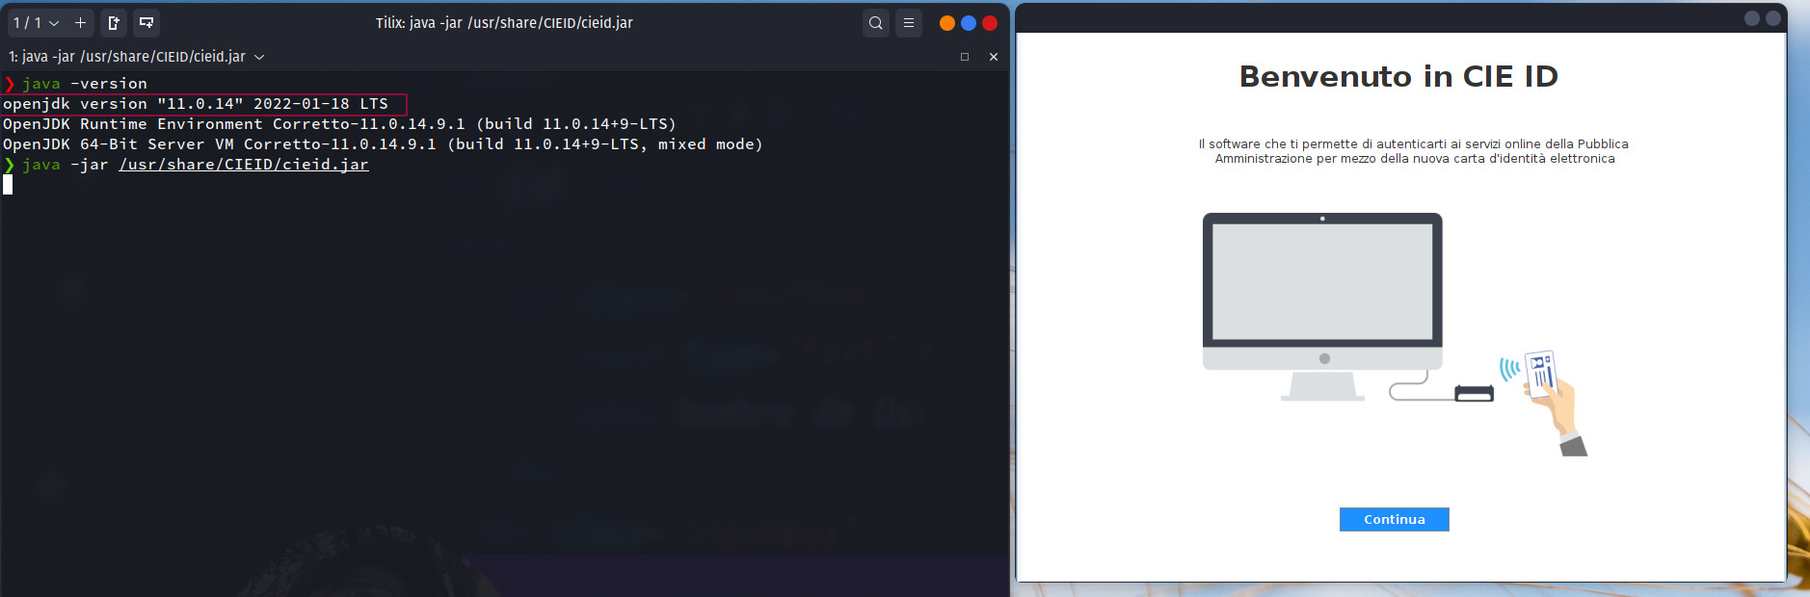The image size is (1810, 597).
Task: Click the openjdk version "11.0.14" line
Action: coord(196,104)
